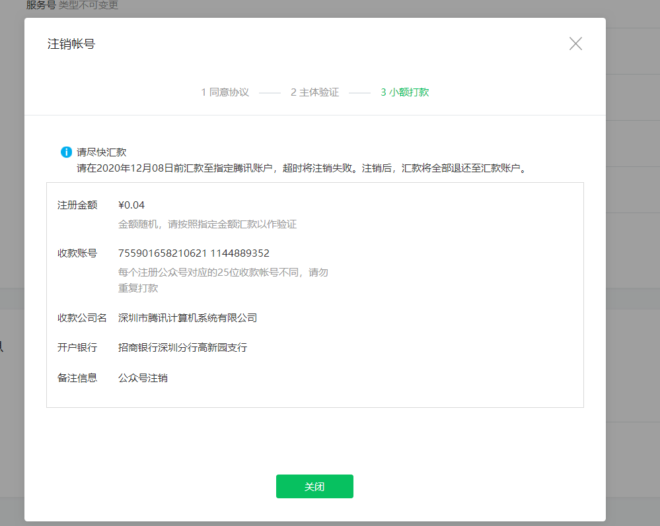Select step 3 小额打款

[405, 92]
